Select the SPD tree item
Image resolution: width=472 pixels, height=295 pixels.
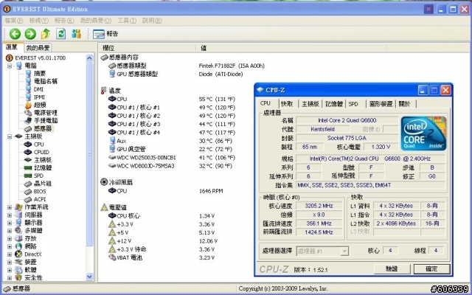click(x=38, y=176)
